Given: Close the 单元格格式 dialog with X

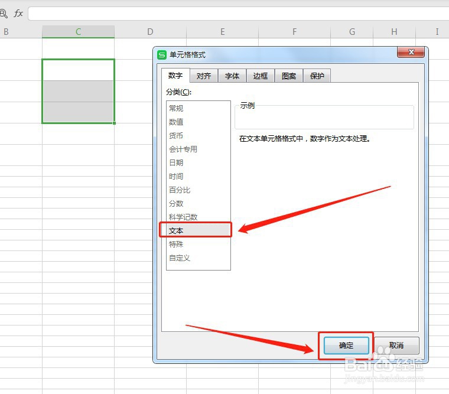Looking at the screenshot, I should [411, 52].
